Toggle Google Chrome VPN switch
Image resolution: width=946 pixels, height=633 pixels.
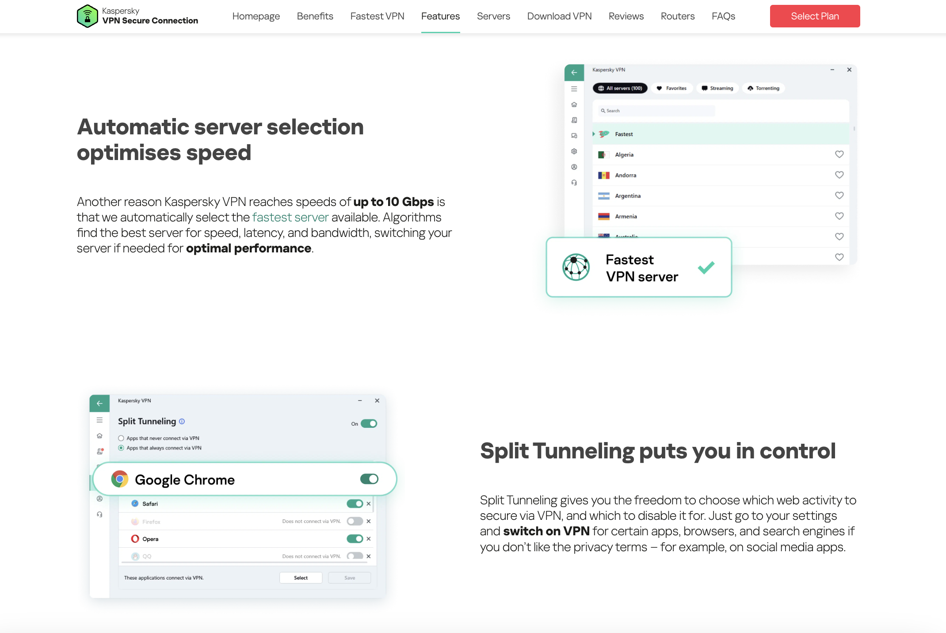[x=369, y=479]
